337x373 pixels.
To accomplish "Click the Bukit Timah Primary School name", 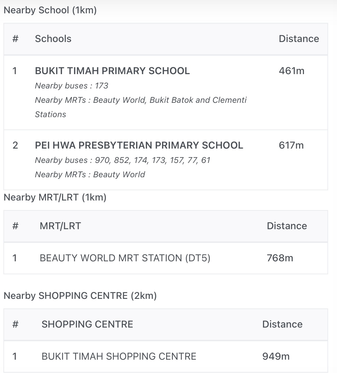I will [112, 71].
